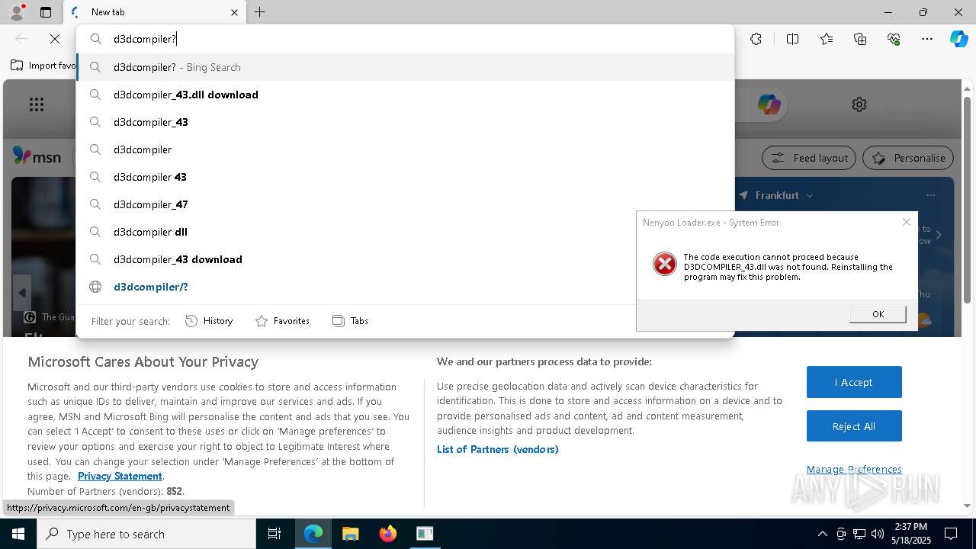Filter search by Tabs

(351, 321)
